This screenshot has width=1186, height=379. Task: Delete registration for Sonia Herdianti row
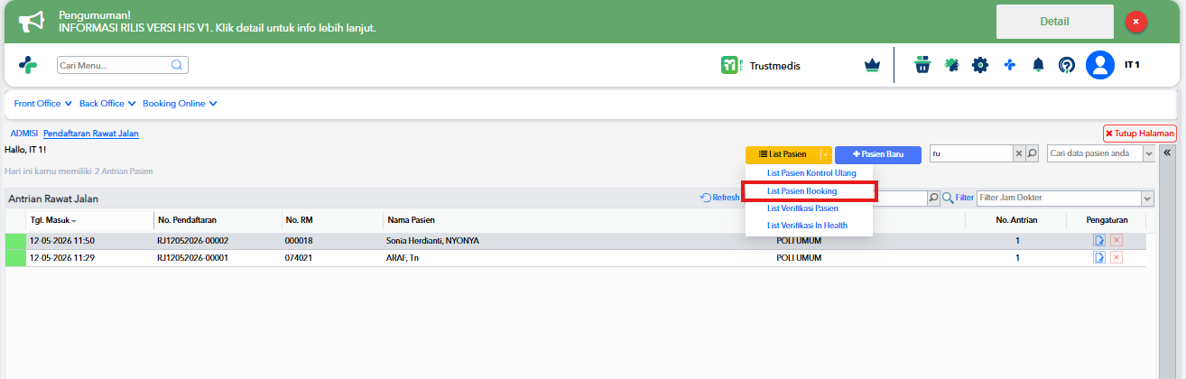point(1117,241)
